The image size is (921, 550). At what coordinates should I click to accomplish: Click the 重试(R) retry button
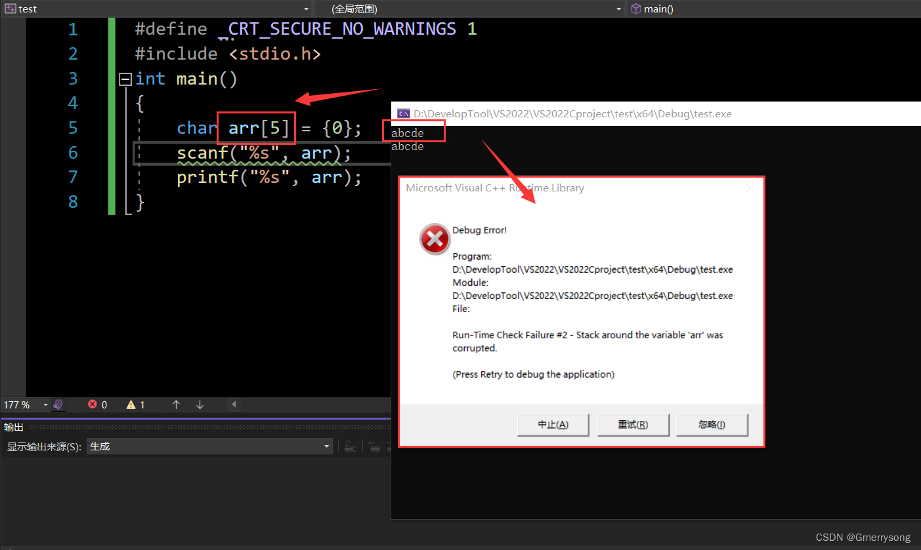click(633, 424)
